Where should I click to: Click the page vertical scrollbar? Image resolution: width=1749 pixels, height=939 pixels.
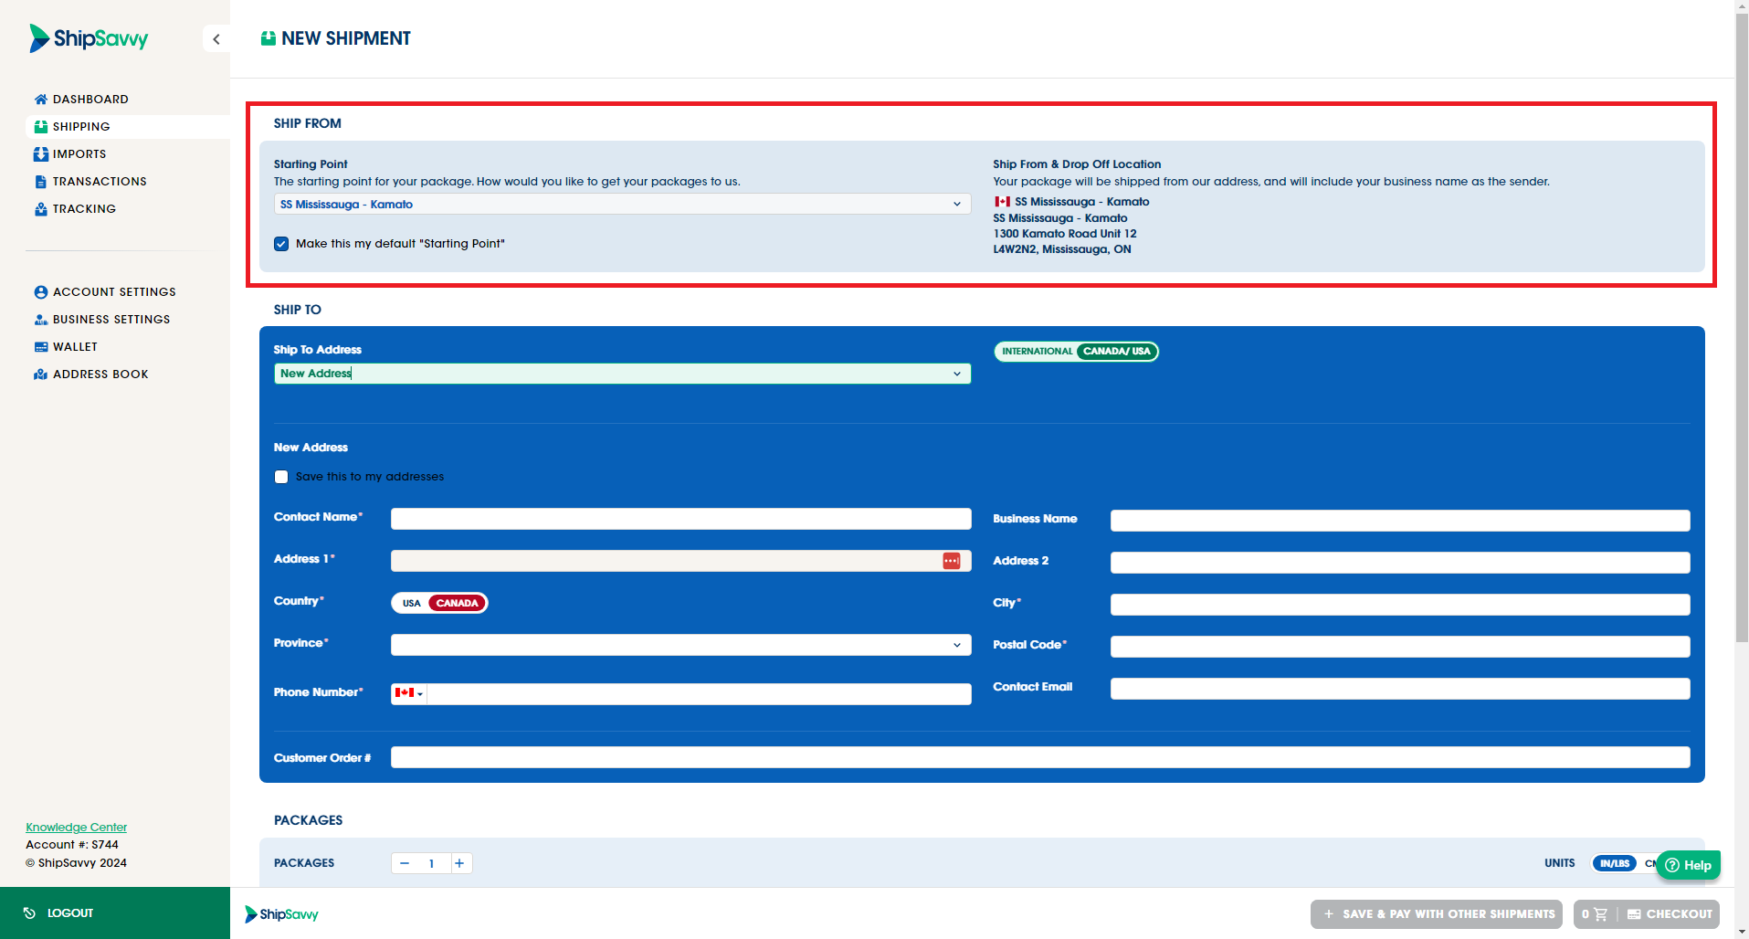1742,329
